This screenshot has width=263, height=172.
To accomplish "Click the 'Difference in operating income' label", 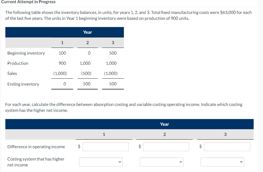I will [x=36, y=147].
